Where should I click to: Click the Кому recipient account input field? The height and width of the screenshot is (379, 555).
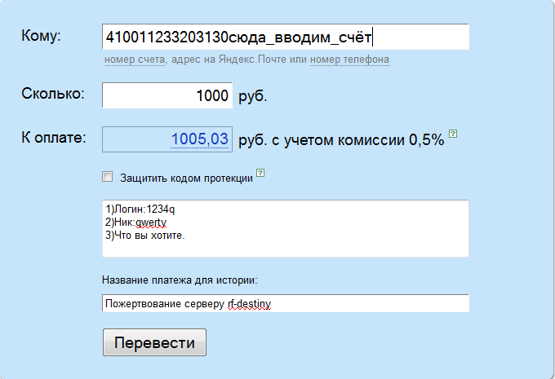coord(286,37)
